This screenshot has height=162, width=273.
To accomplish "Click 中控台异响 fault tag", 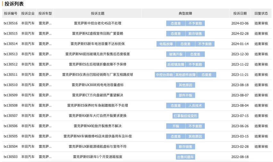I will point(164,75).
